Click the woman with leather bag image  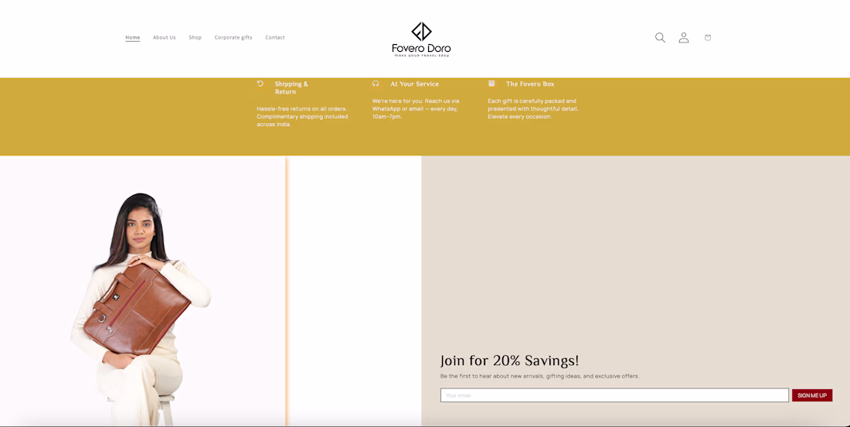[x=142, y=292]
